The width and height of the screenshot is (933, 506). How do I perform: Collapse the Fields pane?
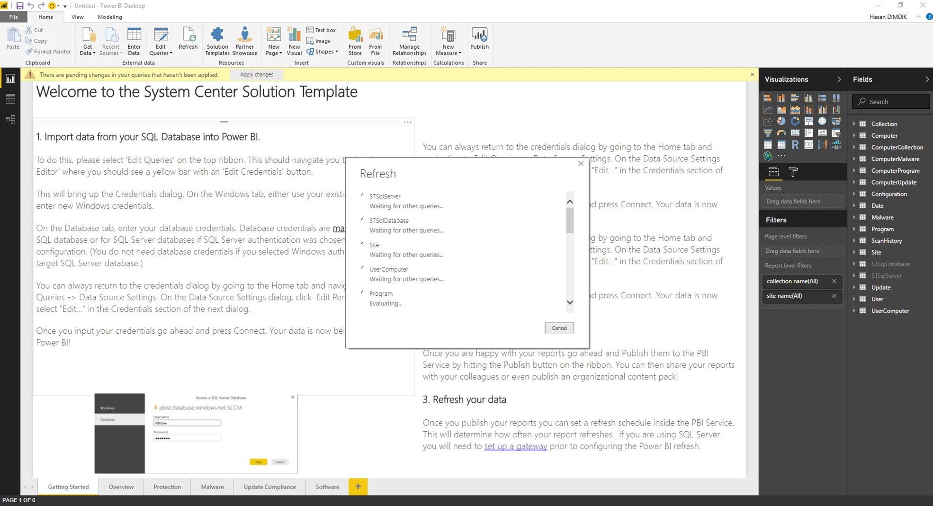927,80
